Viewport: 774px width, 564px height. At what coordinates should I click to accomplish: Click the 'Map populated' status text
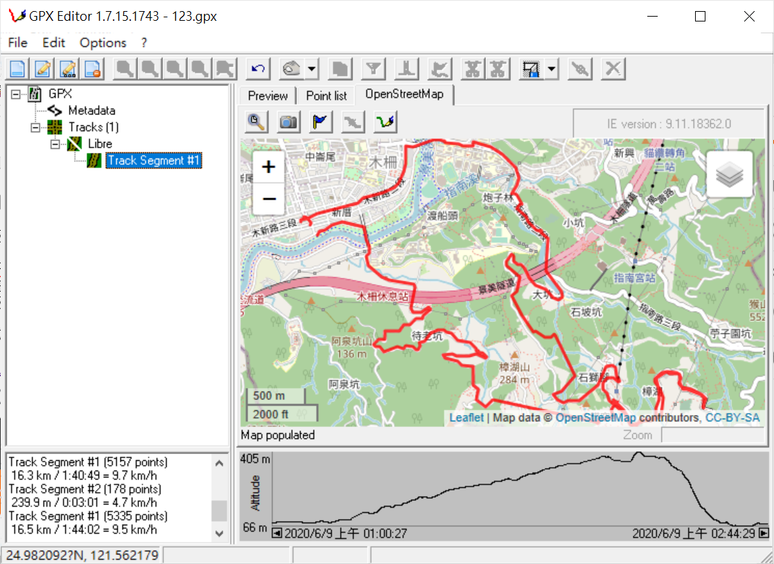point(278,435)
